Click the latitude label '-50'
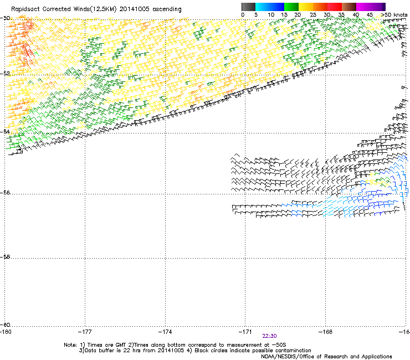 click(5, 18)
